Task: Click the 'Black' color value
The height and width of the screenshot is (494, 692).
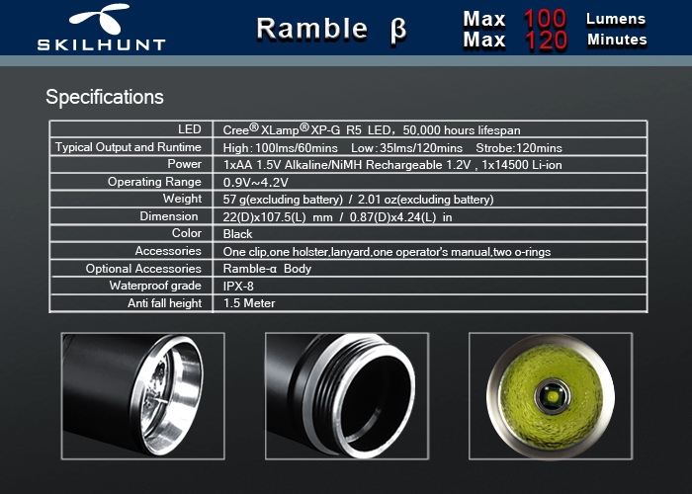Action: [237, 234]
